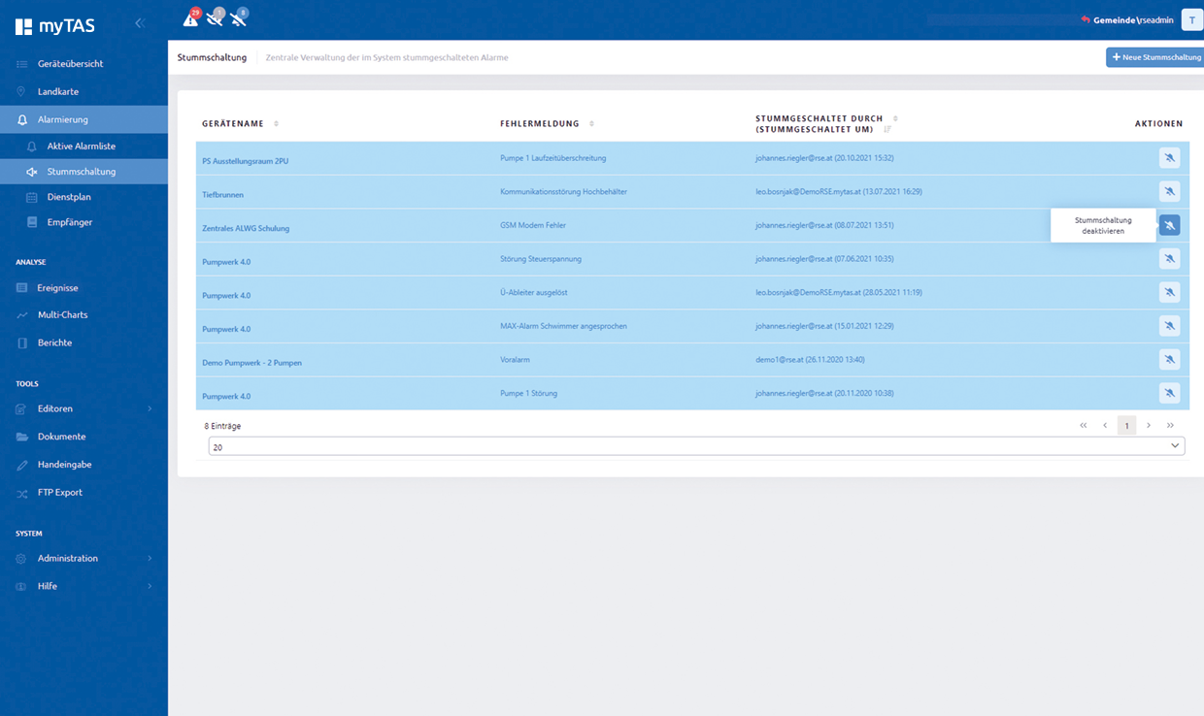The width and height of the screenshot is (1204, 716).
Task: Open device link PS Ausstellungsraum 2PU
Action: pyautogui.click(x=245, y=161)
